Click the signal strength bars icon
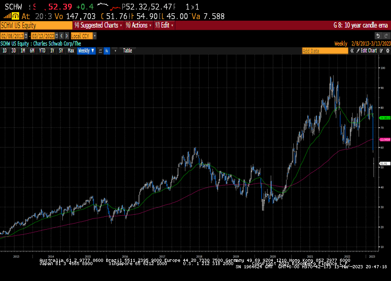This screenshot has width=391, height=281. (x=7, y=16)
